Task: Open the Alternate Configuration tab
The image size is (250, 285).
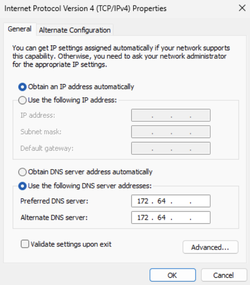Action: point(75,30)
